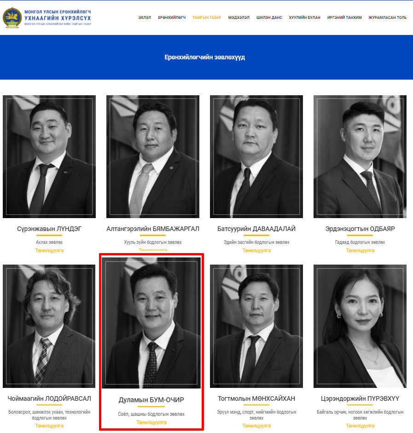The height and width of the screenshot is (433, 413).
Task: Click the portrait photo of Сүрэнжавын ЛҮНДЭГ
Action: 49,156
